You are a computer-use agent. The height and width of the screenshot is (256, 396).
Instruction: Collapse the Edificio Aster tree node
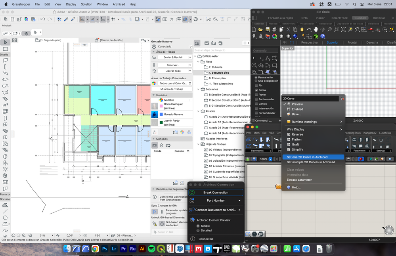(x=195, y=56)
